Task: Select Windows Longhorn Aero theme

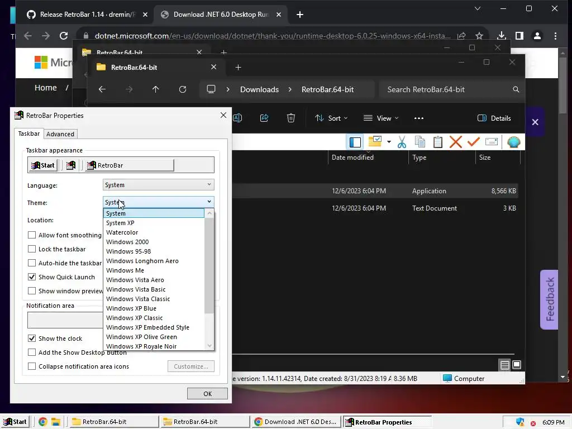Action: coord(154,261)
